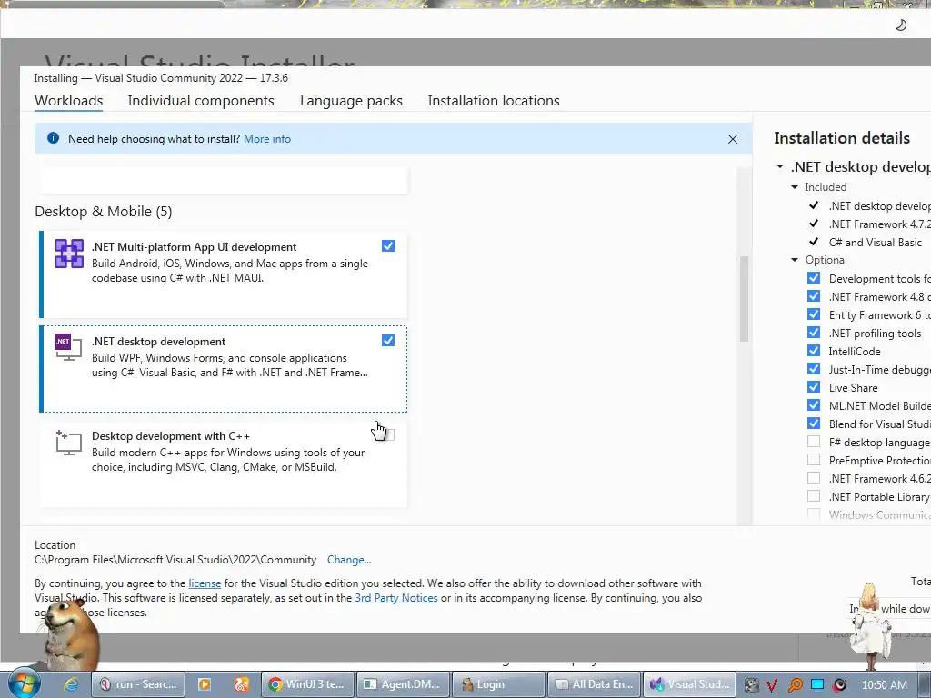Screen dimensions: 931x698
Task: Click the included '.NET Framework 4.7.2' item
Action: coord(879,224)
